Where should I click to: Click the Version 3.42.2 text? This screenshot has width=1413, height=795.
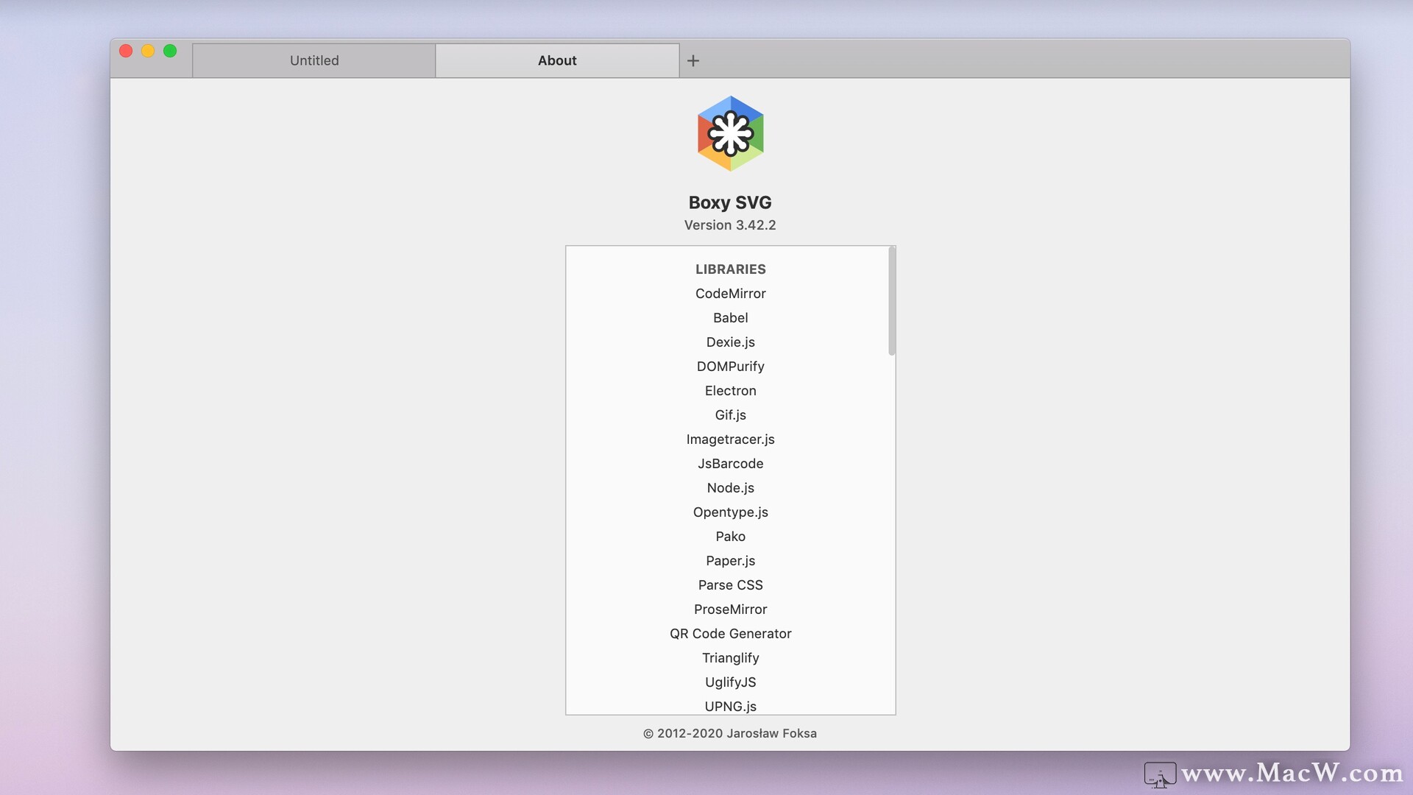point(730,225)
